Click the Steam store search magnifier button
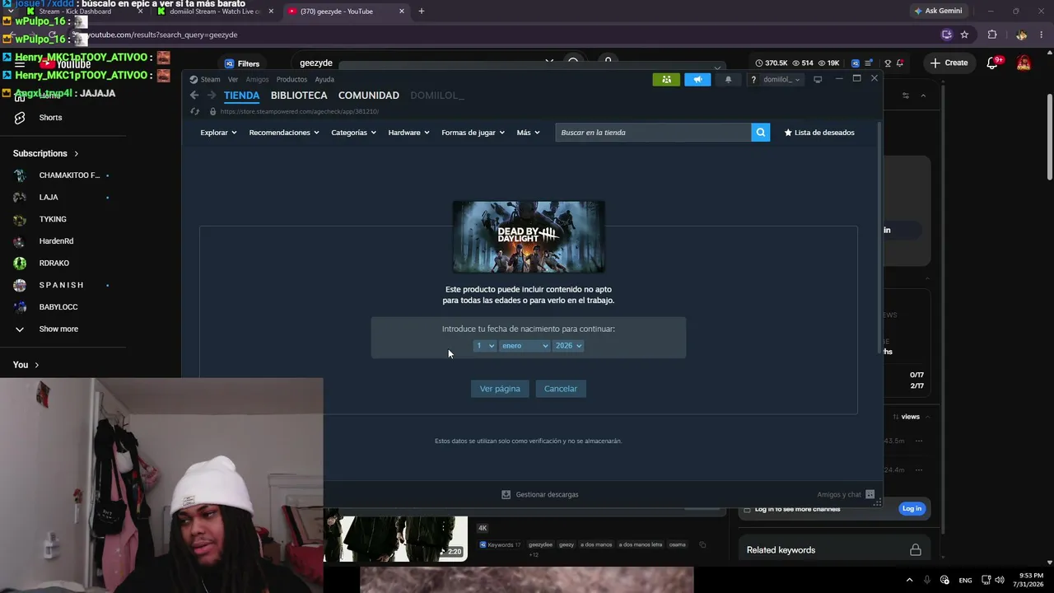1054x593 pixels. pyautogui.click(x=761, y=133)
